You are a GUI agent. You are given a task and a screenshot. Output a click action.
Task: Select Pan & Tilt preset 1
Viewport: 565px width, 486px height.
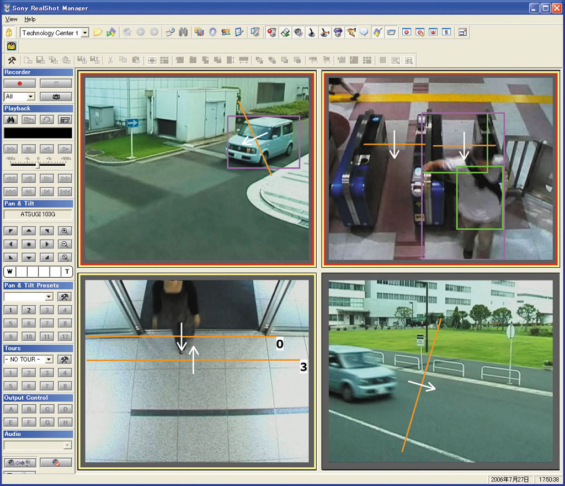[11, 310]
